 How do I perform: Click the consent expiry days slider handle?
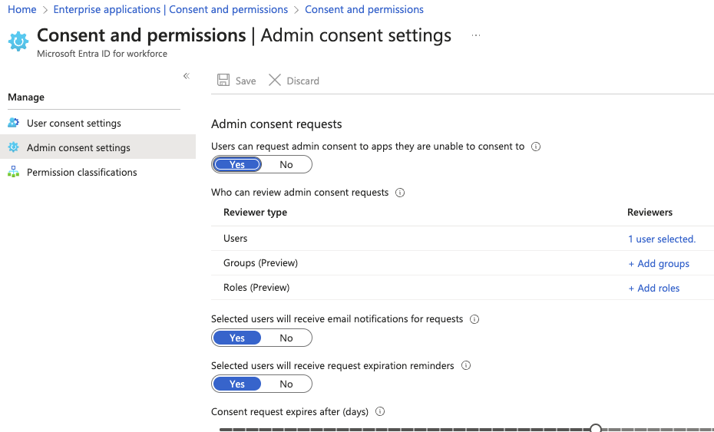(596, 428)
